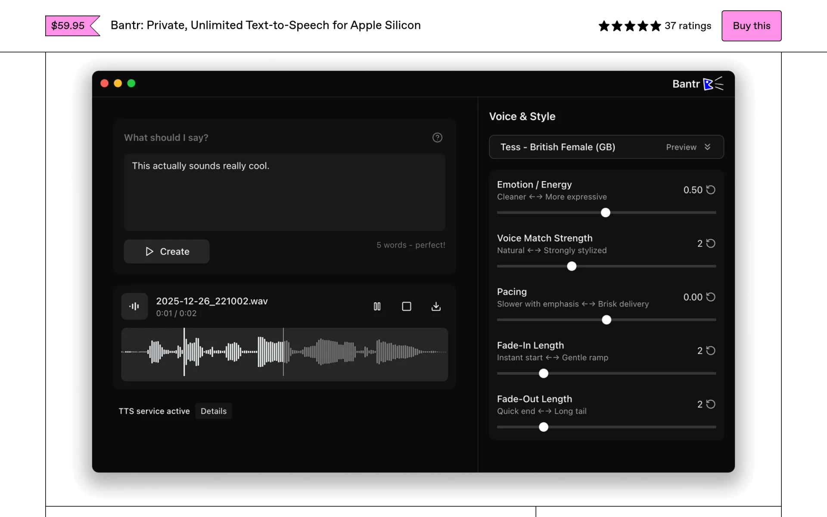
Task: Seek within the audio waveform display
Action: 285,355
